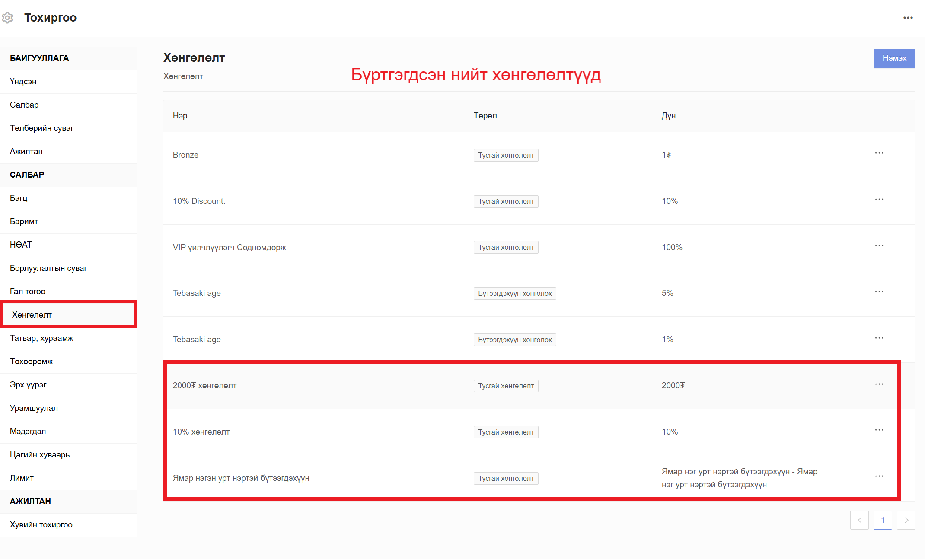
Task: Open actions menu for VIP үйлчлүүлэгч Содномдорж row
Action: 879,246
